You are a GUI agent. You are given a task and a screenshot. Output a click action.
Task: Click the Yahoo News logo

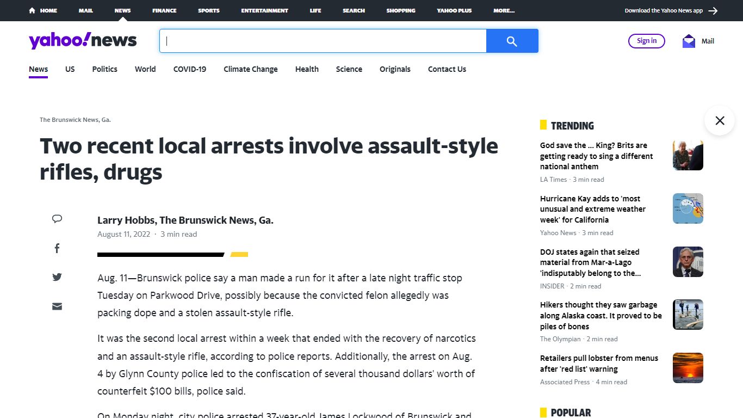tap(83, 41)
